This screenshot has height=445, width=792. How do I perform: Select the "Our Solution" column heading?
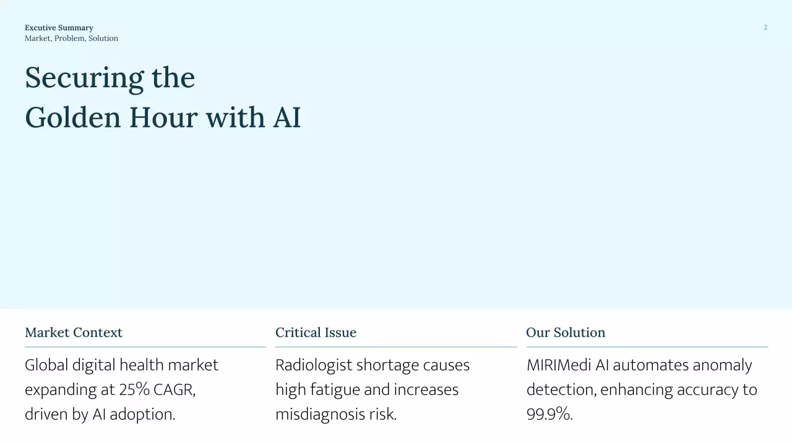(x=566, y=333)
